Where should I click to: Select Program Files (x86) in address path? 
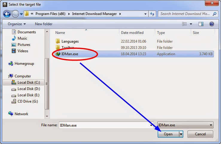pyautogui.click(x=50, y=14)
